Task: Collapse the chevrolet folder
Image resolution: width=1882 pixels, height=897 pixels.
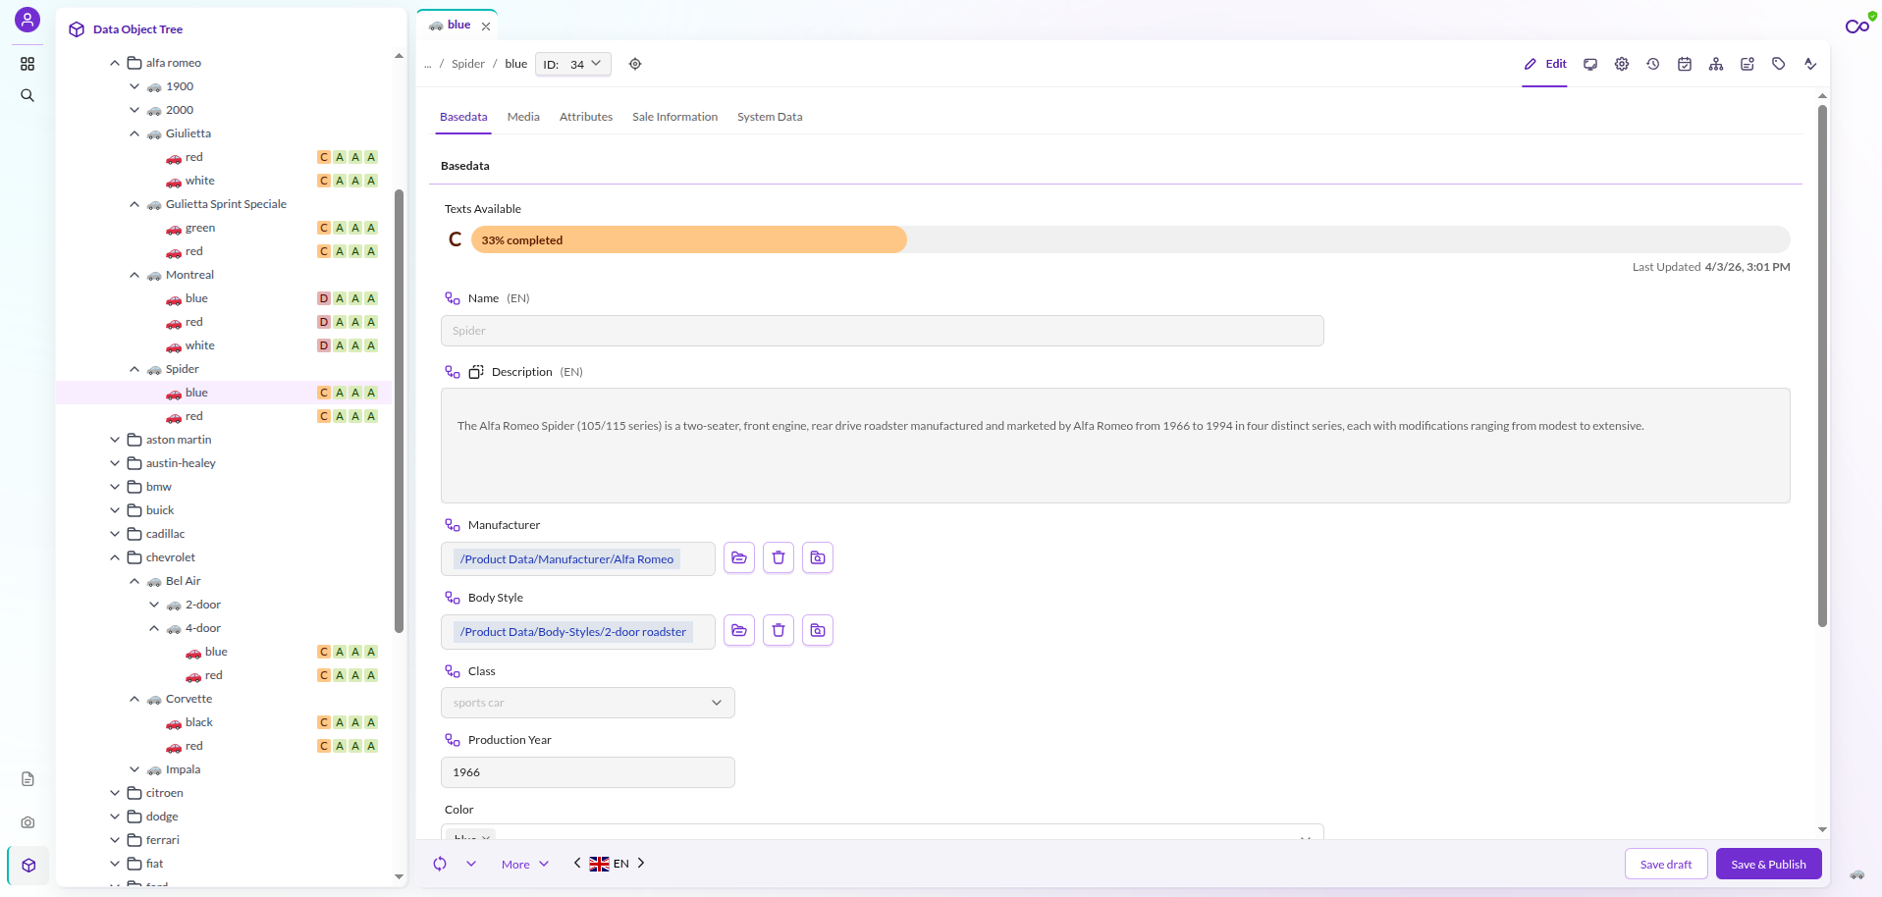Action: click(115, 557)
